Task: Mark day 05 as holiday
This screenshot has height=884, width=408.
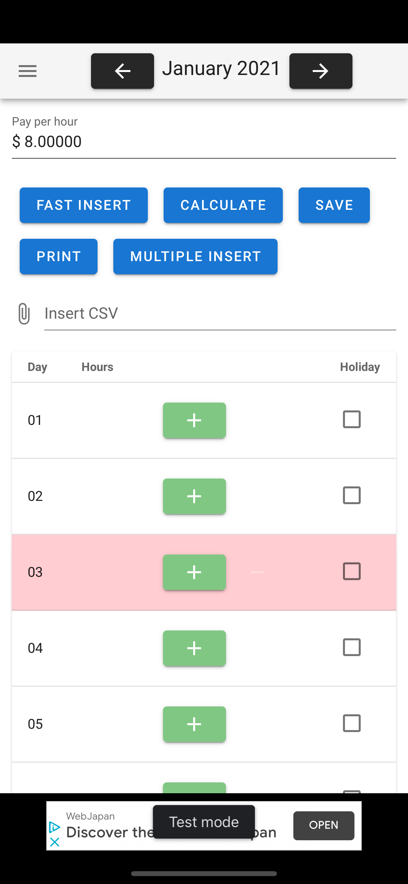Action: [x=351, y=724]
